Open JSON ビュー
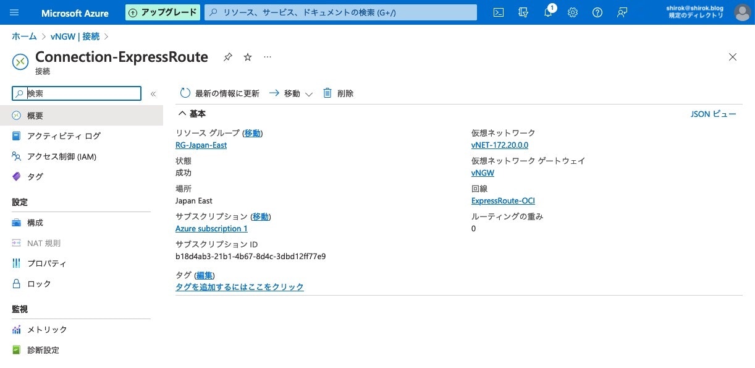 click(714, 114)
